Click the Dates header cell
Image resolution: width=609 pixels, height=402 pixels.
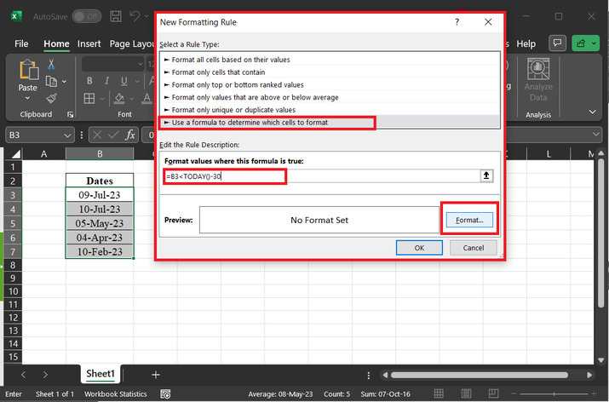pyautogui.click(x=100, y=181)
